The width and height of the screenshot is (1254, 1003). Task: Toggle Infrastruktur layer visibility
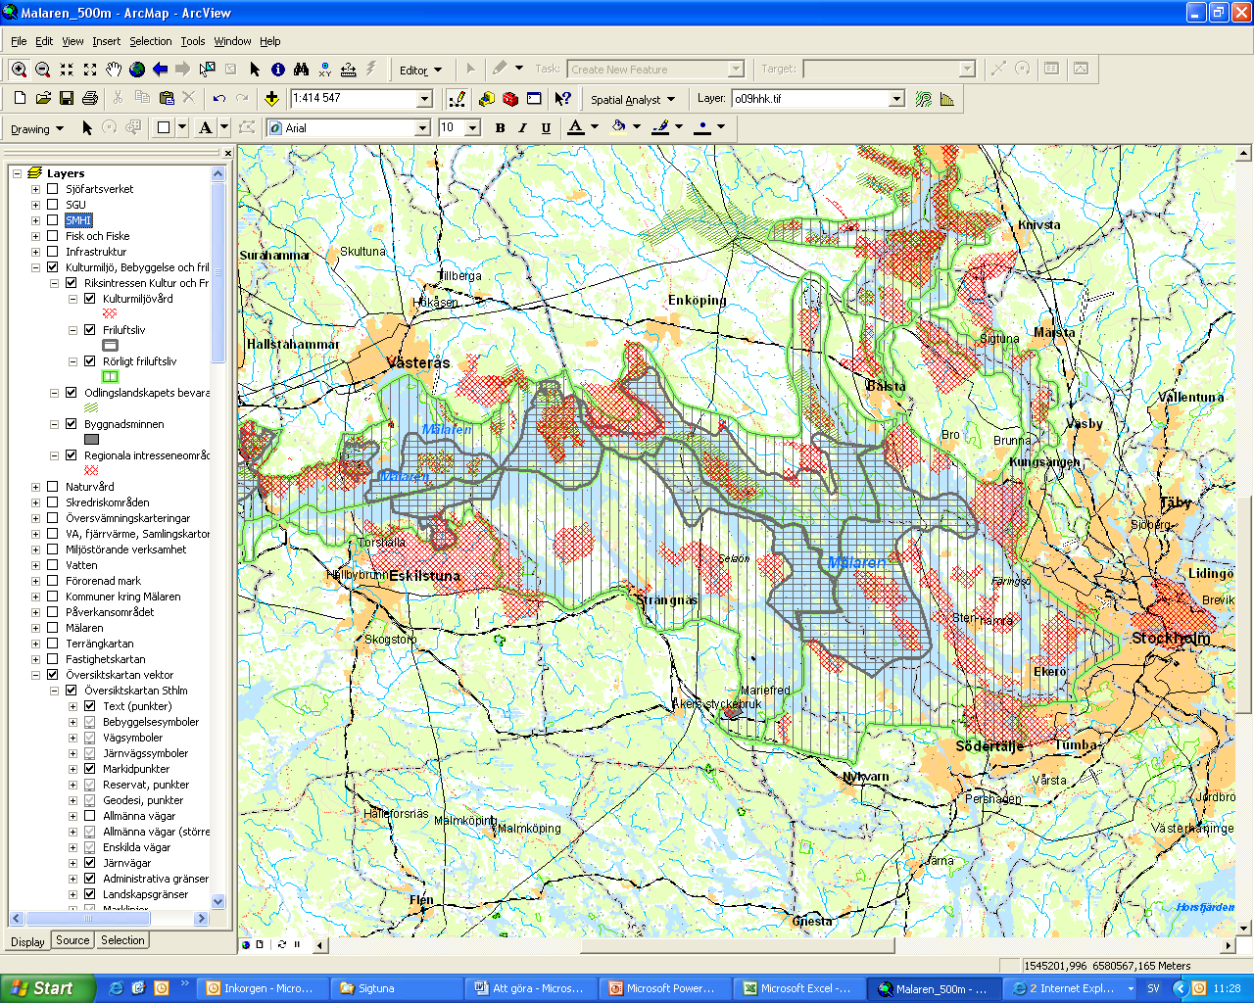[x=53, y=252]
